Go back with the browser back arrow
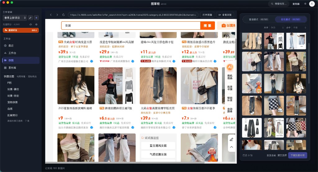The image size is (318, 172). [x=51, y=15]
